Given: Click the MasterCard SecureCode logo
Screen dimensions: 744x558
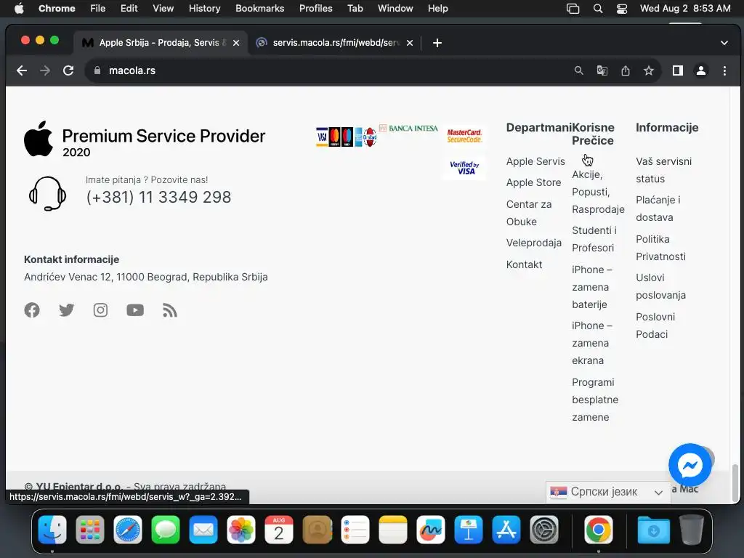Looking at the screenshot, I should 464,136.
